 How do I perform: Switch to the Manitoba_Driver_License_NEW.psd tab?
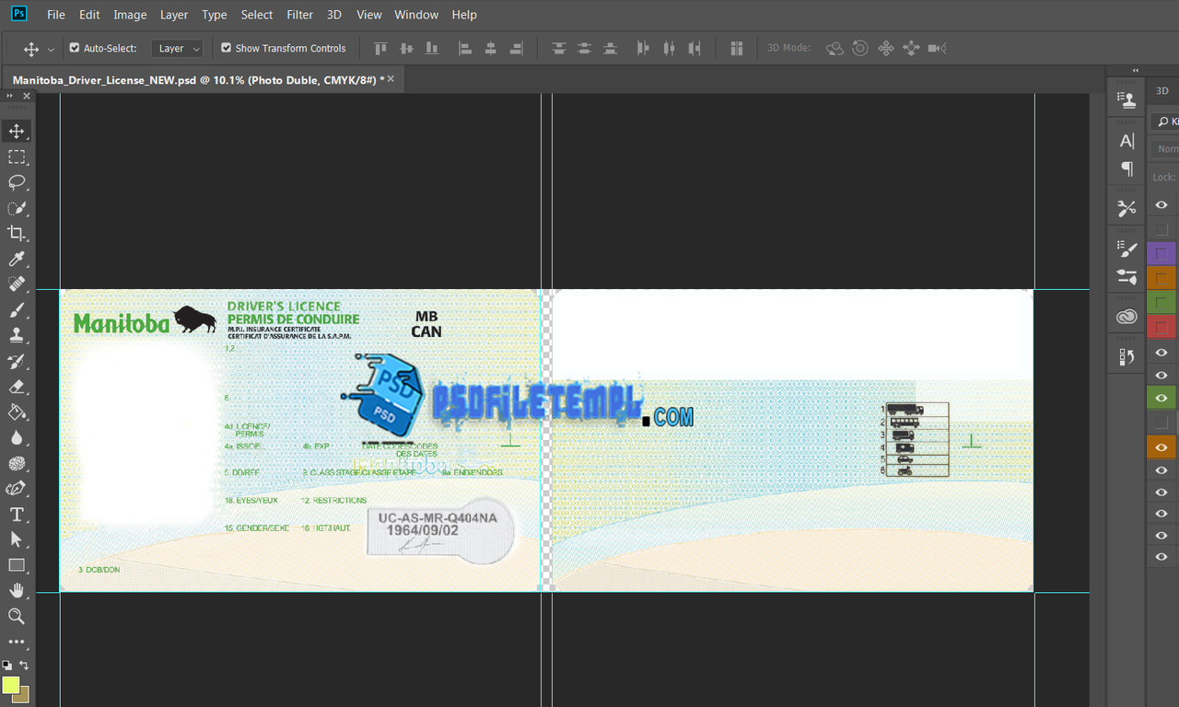click(198, 80)
